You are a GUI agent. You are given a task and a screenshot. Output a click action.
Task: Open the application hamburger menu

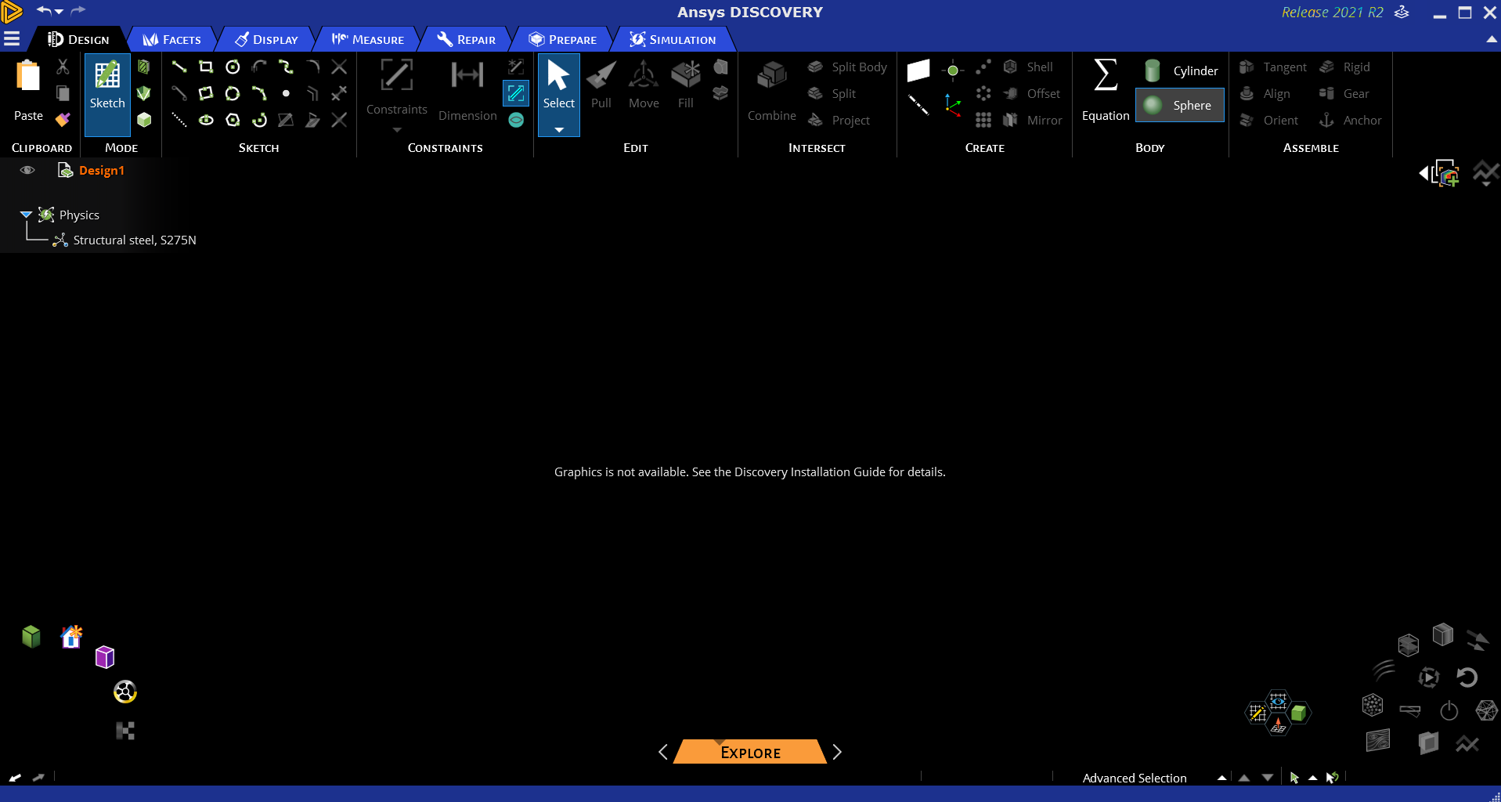pyautogui.click(x=12, y=39)
